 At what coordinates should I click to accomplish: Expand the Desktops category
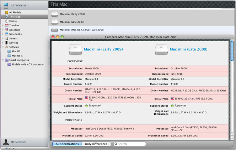[x=3, y=30]
